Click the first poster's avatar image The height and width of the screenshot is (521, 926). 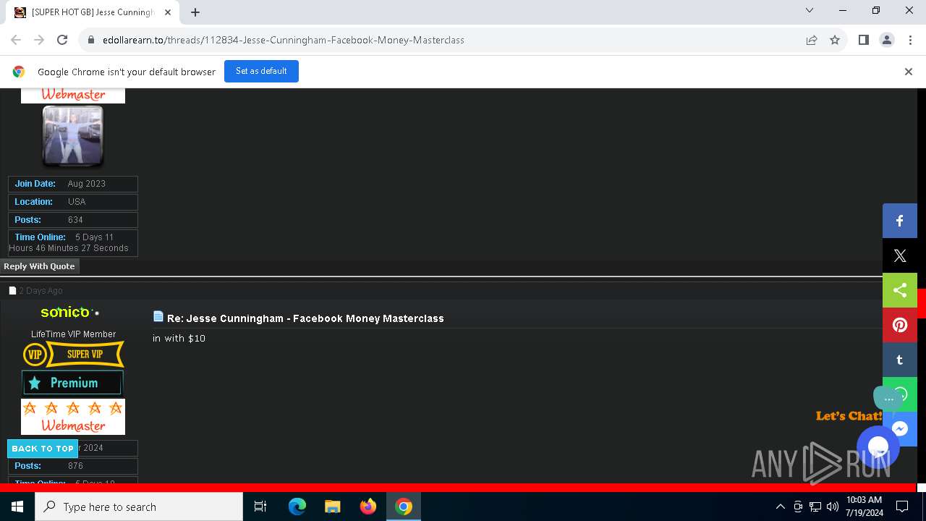point(73,136)
